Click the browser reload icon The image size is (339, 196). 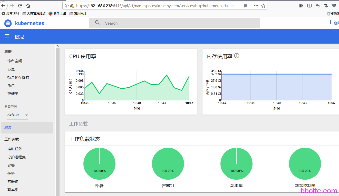[20, 6]
